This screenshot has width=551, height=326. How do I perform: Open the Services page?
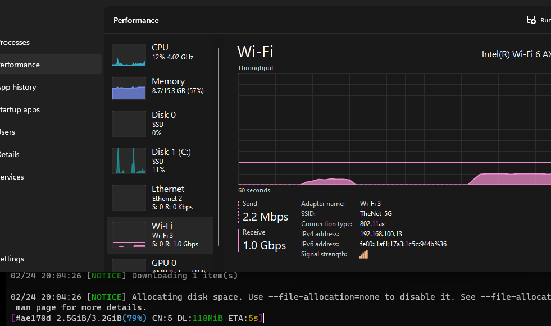[x=12, y=177]
